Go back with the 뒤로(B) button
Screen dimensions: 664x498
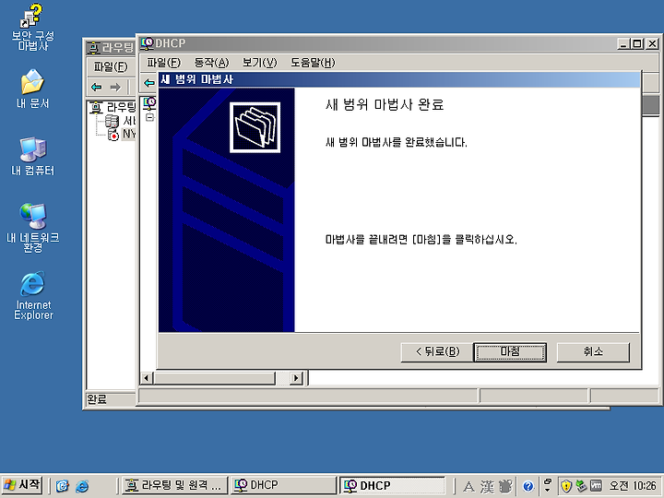coord(437,352)
